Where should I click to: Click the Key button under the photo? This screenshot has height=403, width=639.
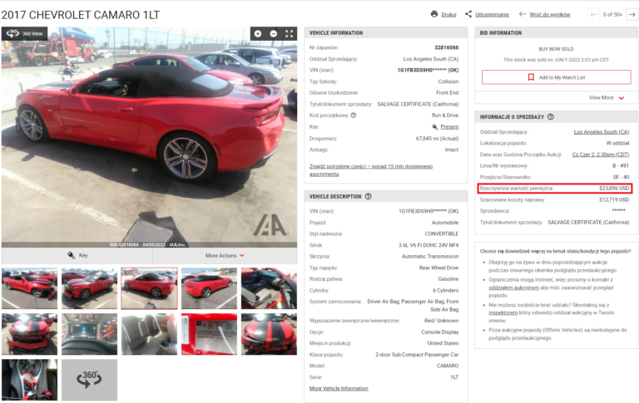coord(77,256)
